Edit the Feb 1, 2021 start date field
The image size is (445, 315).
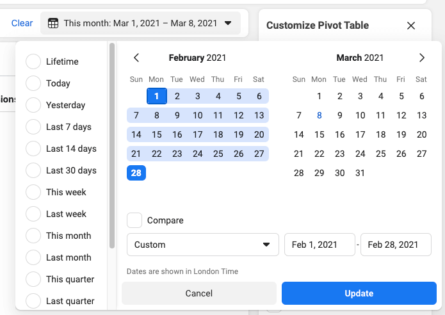click(320, 245)
